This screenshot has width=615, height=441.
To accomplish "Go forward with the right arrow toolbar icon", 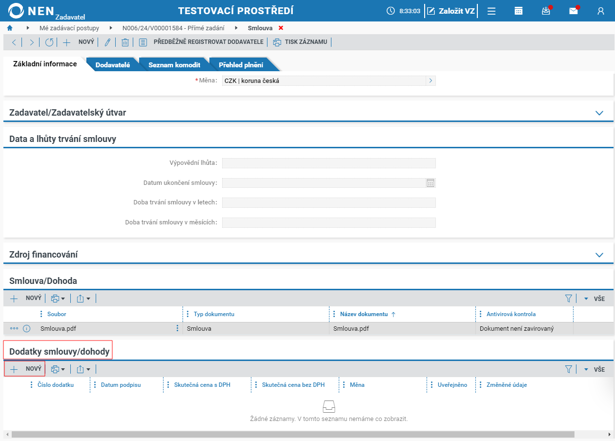I will [x=32, y=42].
